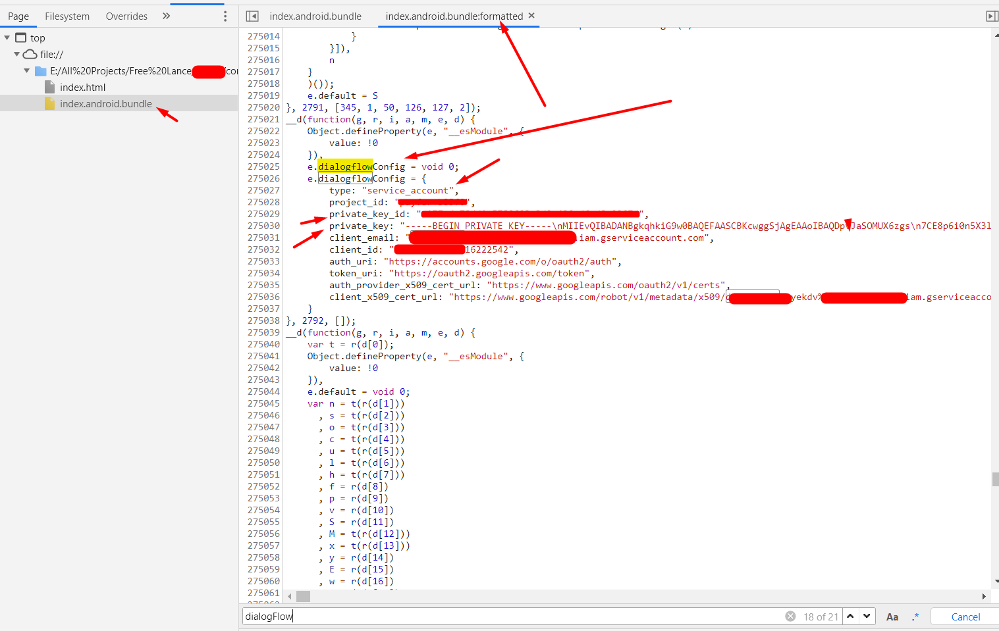Cancel the search bar
This screenshot has height=631, width=999.
[x=965, y=617]
